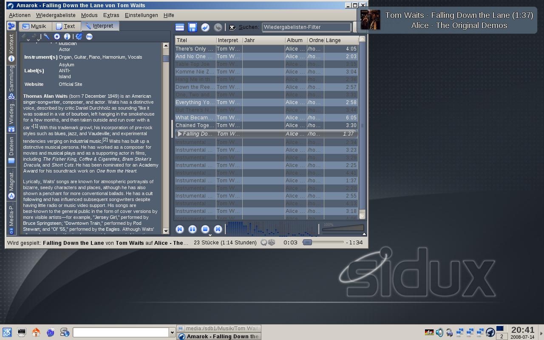Open the Modus menu

pos(89,15)
